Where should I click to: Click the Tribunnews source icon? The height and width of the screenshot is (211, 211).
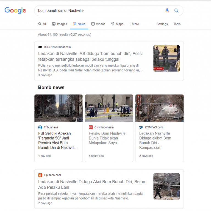[40, 127]
